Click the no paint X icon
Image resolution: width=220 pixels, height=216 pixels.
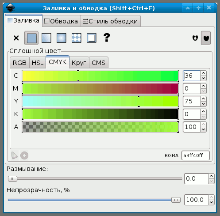coord(16,38)
